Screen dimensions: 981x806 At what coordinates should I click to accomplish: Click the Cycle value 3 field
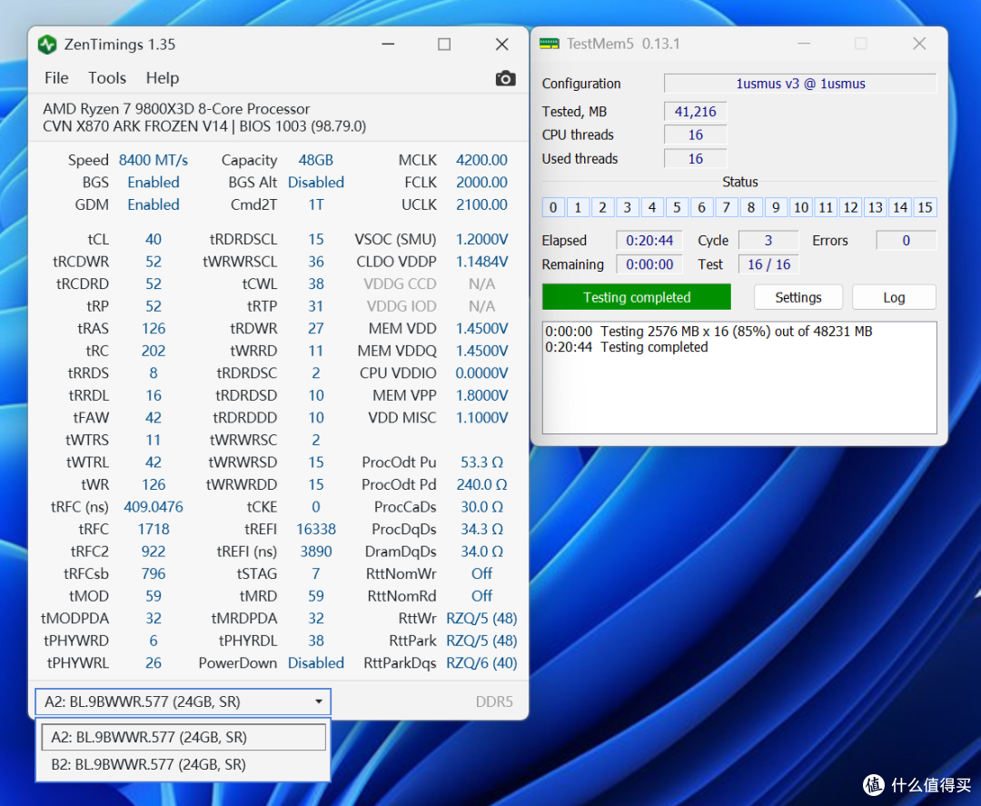[x=768, y=240]
